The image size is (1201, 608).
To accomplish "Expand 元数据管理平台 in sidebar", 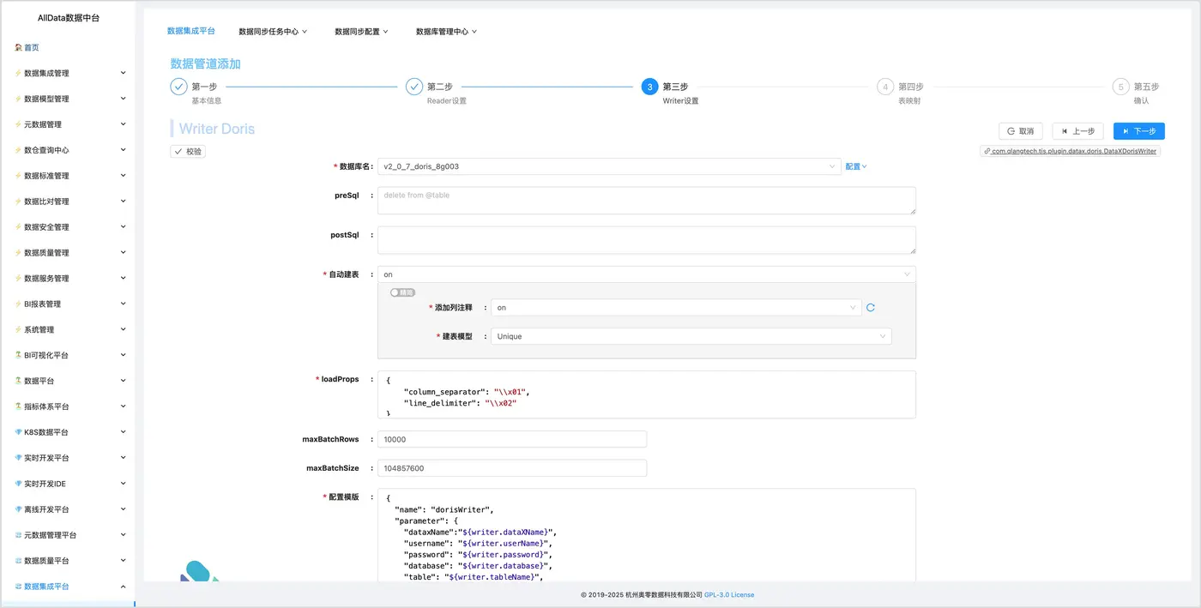I will [69, 535].
